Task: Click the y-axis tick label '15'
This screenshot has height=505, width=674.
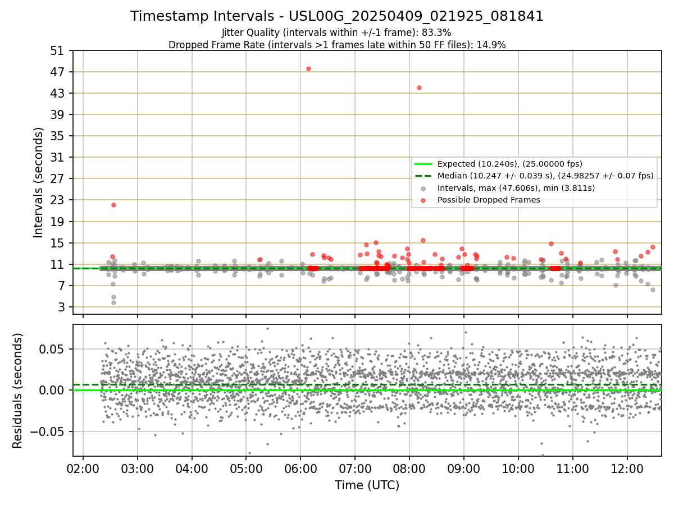Action: click(59, 243)
